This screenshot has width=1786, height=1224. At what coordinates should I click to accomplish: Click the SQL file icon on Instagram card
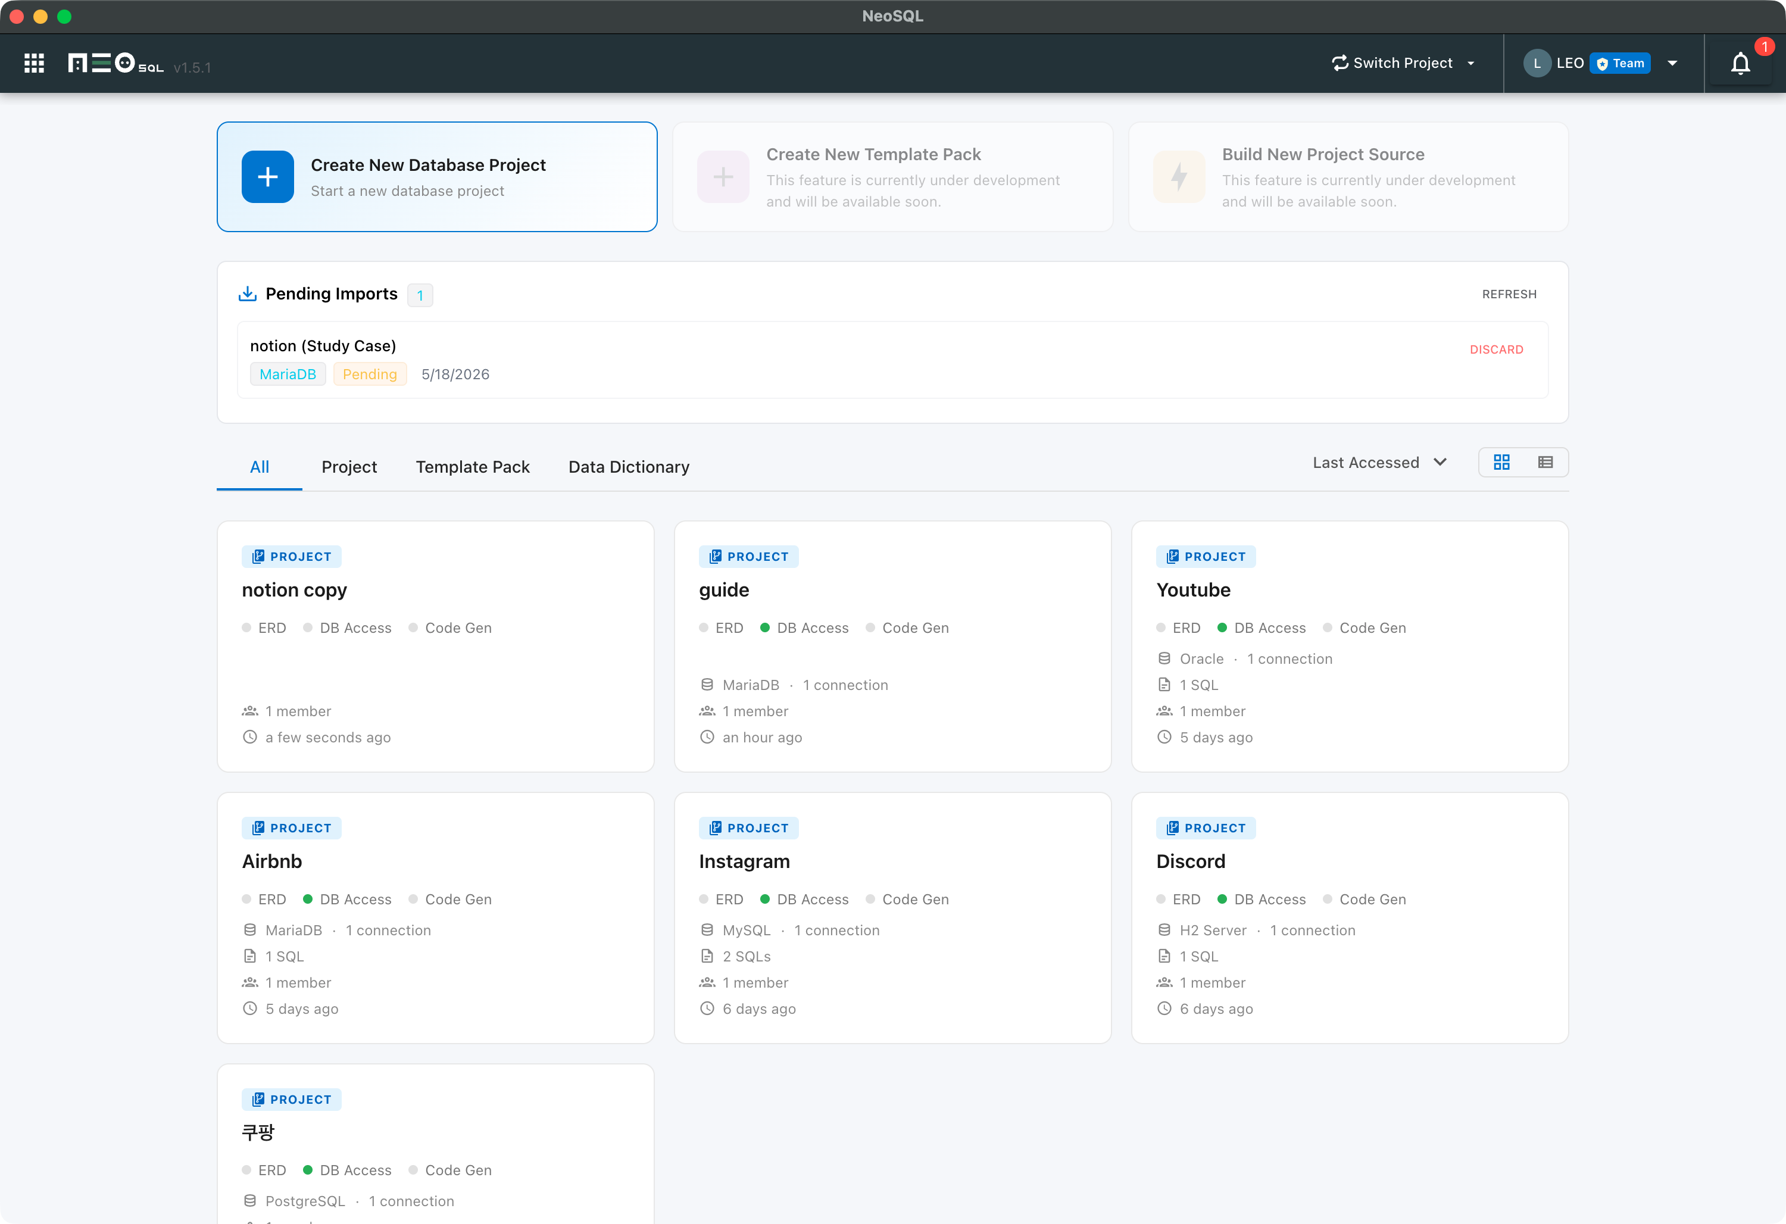click(707, 956)
